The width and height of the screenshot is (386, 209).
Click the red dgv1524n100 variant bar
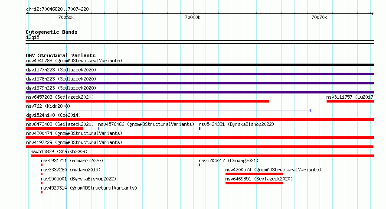click(200, 119)
